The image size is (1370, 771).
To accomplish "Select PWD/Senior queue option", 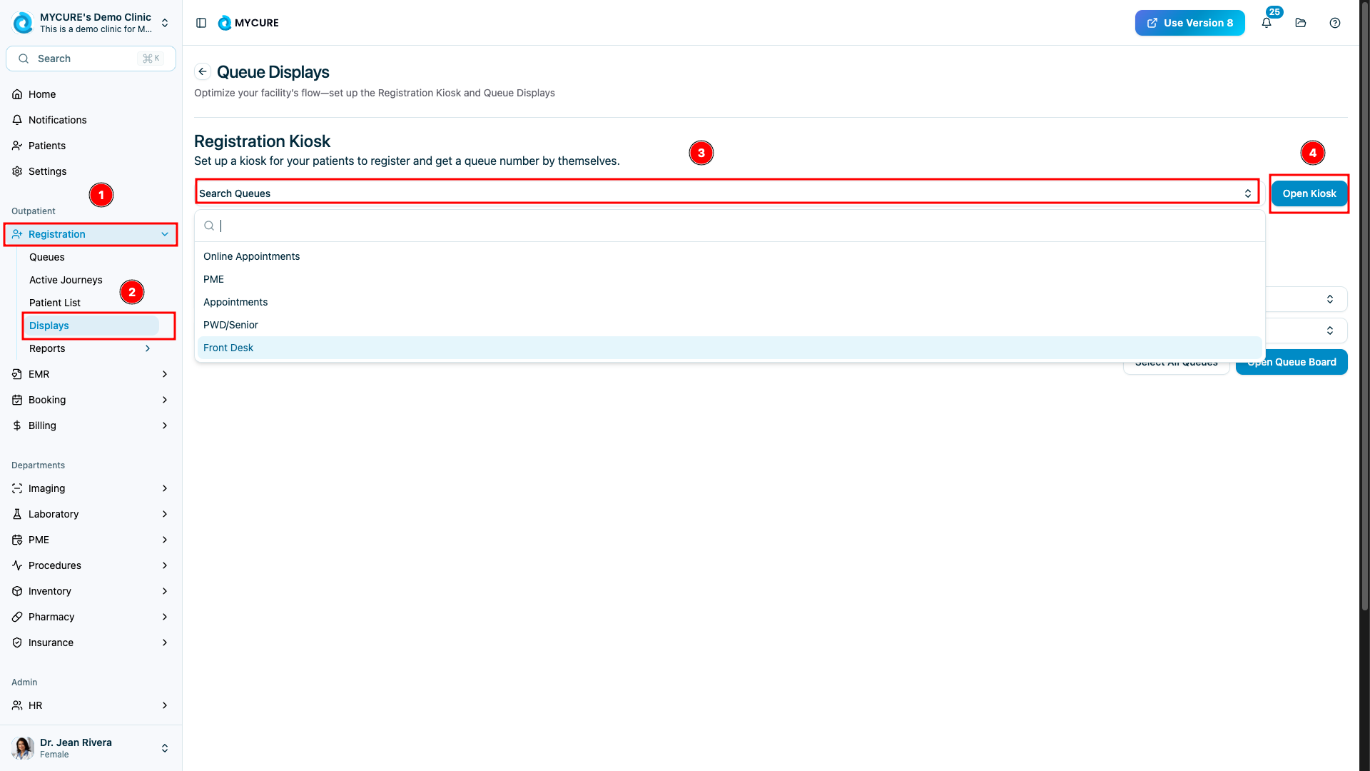I will [x=230, y=325].
